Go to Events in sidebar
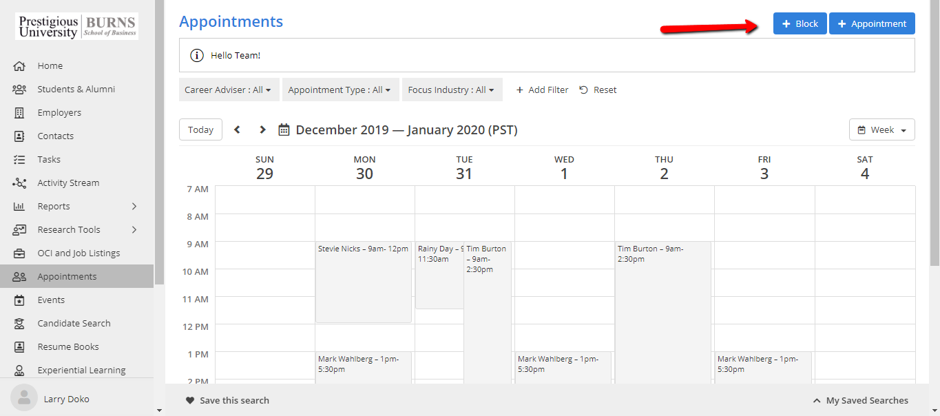 pyautogui.click(x=51, y=300)
